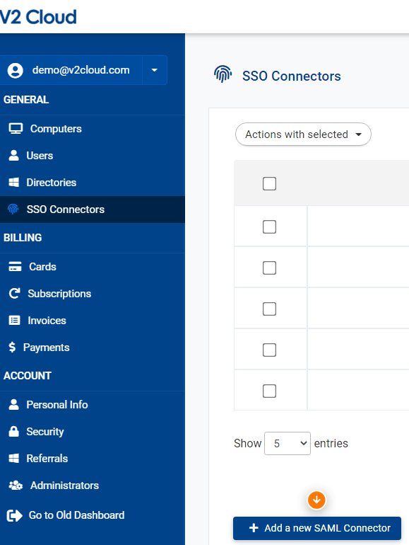Click the Administrators group gear icon
The width and height of the screenshot is (409, 545).
[x=16, y=486]
